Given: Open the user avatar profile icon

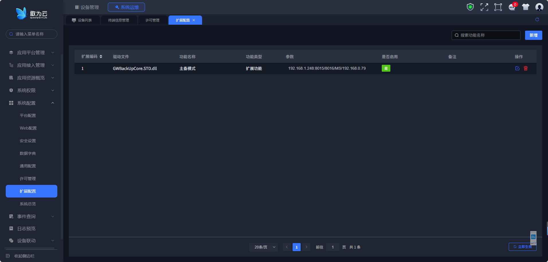Looking at the screenshot, I should 539,7.
